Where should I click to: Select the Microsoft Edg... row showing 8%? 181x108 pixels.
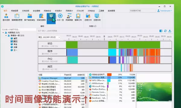pyautogui.click(x=112, y=86)
